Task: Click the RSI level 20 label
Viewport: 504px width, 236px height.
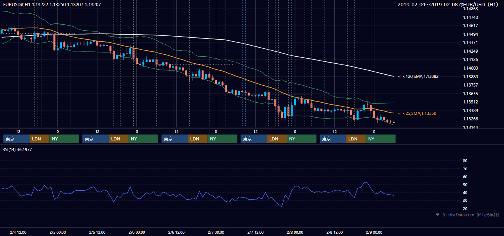Action: click(x=465, y=208)
